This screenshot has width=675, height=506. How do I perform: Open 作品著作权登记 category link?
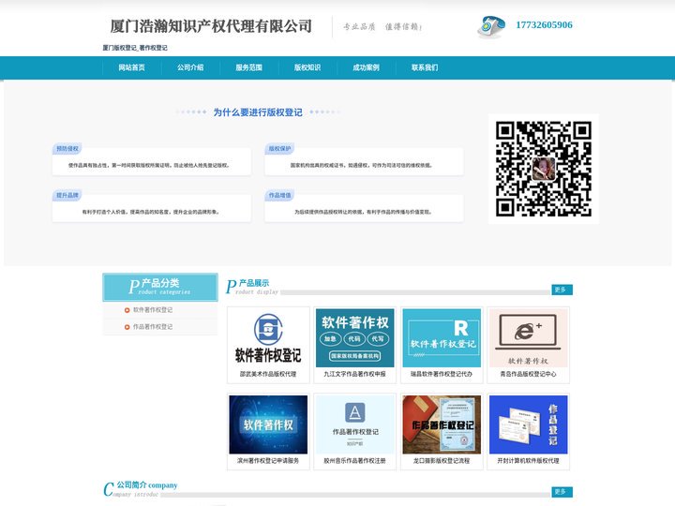click(153, 327)
